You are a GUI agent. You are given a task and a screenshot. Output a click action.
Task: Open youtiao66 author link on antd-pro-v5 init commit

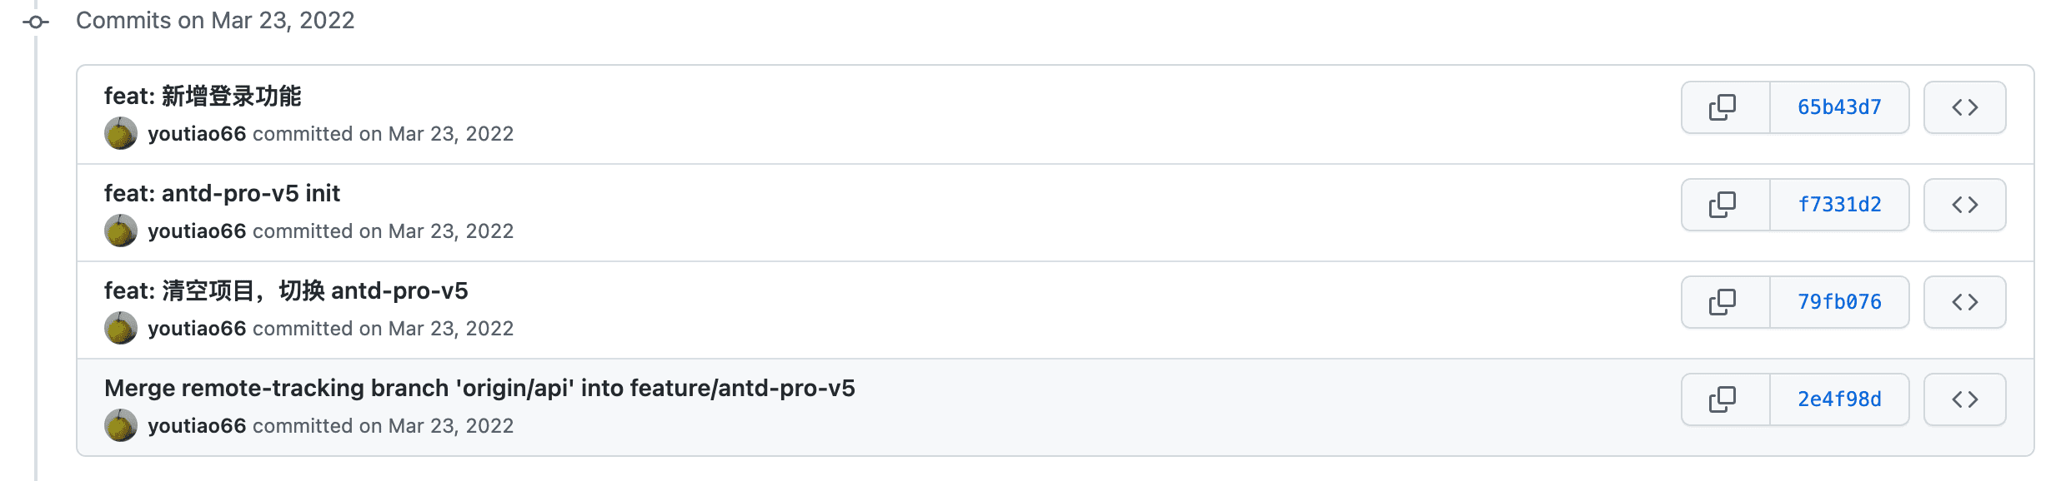[197, 231]
